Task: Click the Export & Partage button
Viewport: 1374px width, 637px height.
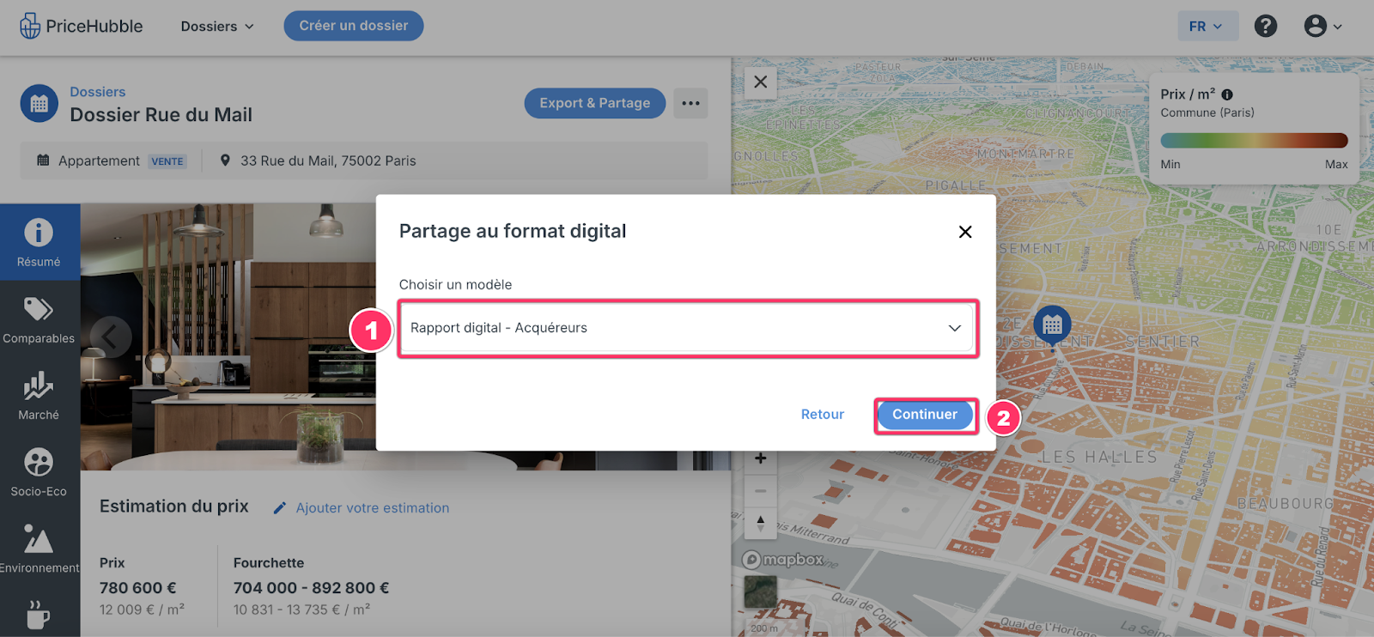Action: [x=595, y=103]
